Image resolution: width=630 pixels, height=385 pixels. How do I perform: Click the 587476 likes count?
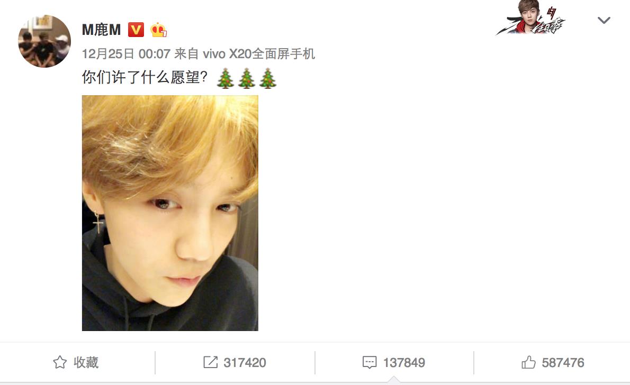click(563, 362)
